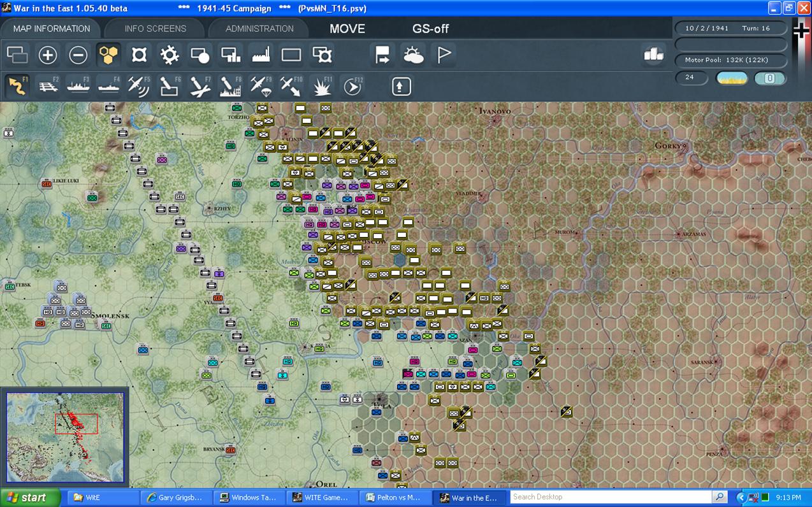The image size is (812, 507).
Task: Switch to WitE taskbar item
Action: click(103, 497)
